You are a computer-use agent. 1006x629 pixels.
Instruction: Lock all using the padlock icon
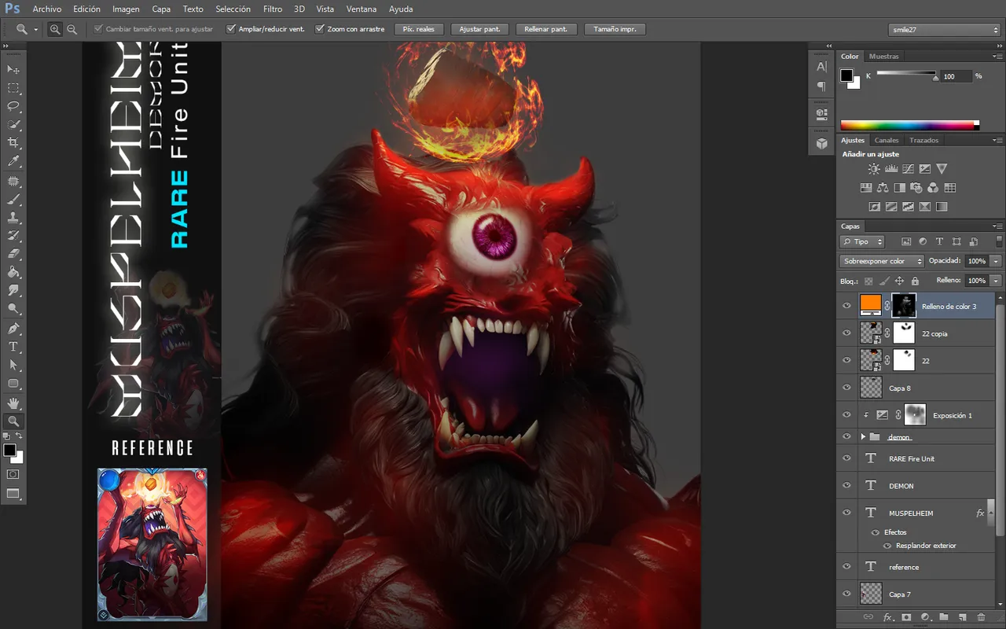pos(915,281)
